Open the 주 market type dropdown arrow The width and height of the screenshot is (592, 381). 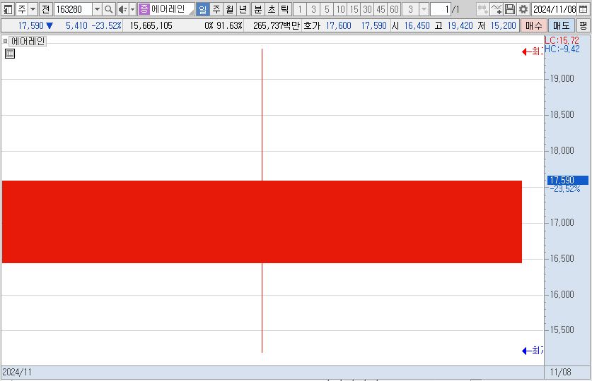33,9
